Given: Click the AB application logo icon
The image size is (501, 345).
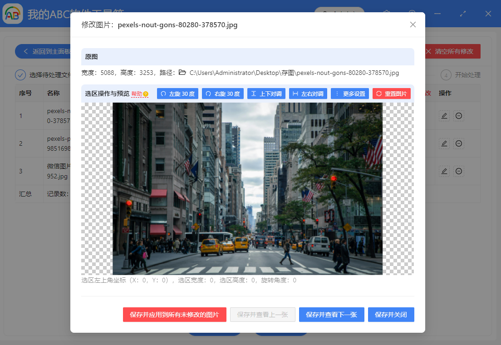Looking at the screenshot, I should 12,14.
